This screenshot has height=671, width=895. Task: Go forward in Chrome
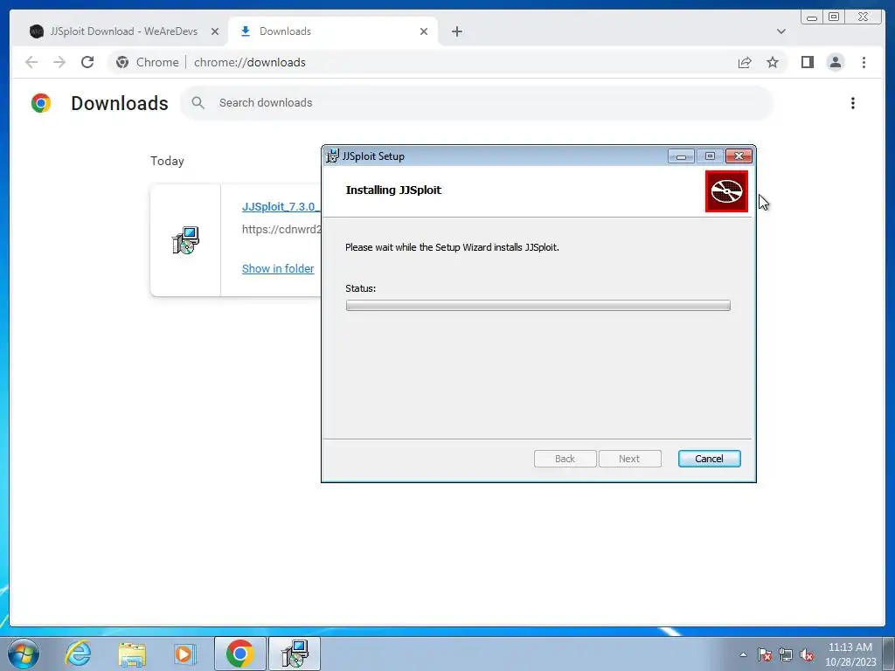tap(59, 62)
